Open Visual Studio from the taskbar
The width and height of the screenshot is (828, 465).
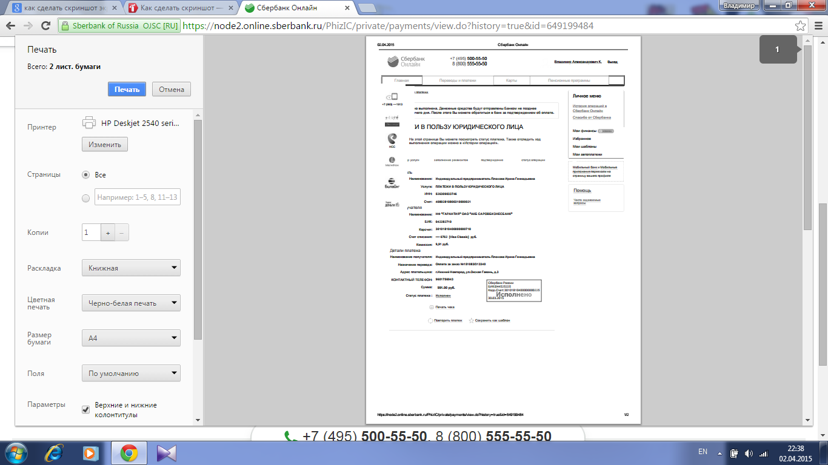tap(165, 453)
